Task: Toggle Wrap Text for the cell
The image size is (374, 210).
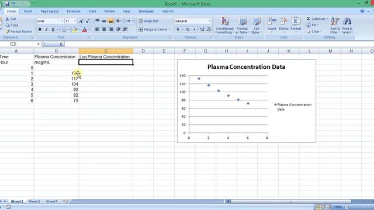Action: click(x=148, y=21)
